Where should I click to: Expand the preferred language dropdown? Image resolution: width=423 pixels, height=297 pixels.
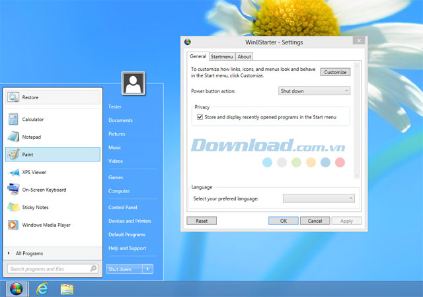coord(319,198)
